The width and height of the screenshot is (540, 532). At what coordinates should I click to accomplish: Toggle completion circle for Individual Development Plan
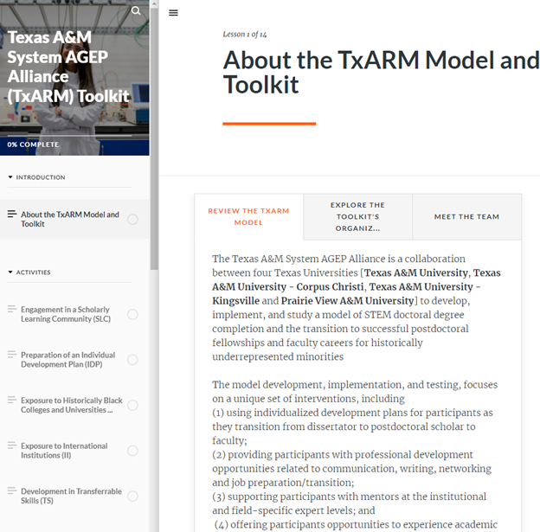[132, 360]
